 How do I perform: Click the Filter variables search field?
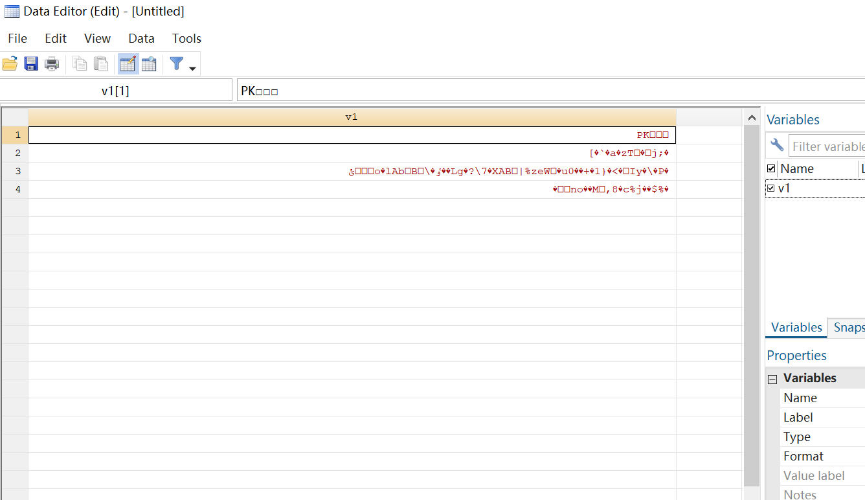tap(827, 146)
